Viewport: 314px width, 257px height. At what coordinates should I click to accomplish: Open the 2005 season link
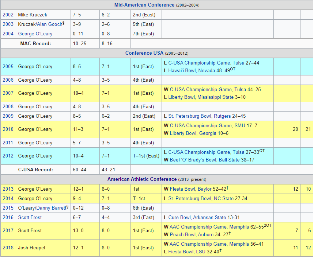(8, 66)
